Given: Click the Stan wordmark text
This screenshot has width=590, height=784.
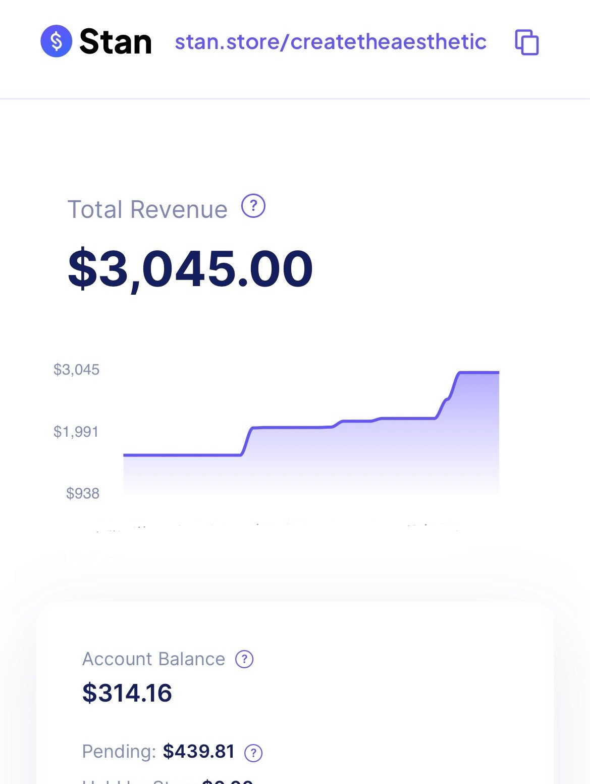Looking at the screenshot, I should (116, 42).
